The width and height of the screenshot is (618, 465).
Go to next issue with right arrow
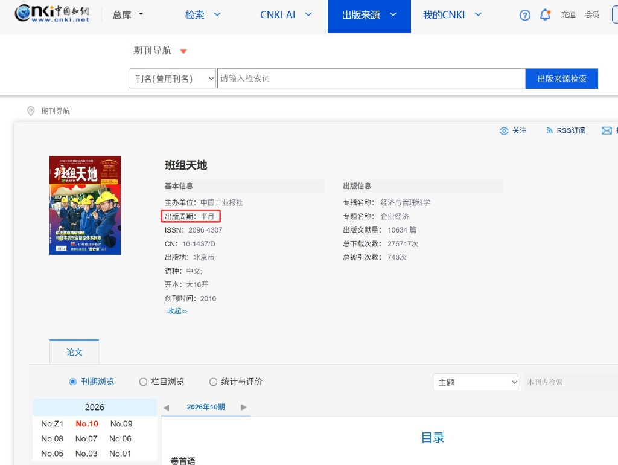[x=244, y=407]
